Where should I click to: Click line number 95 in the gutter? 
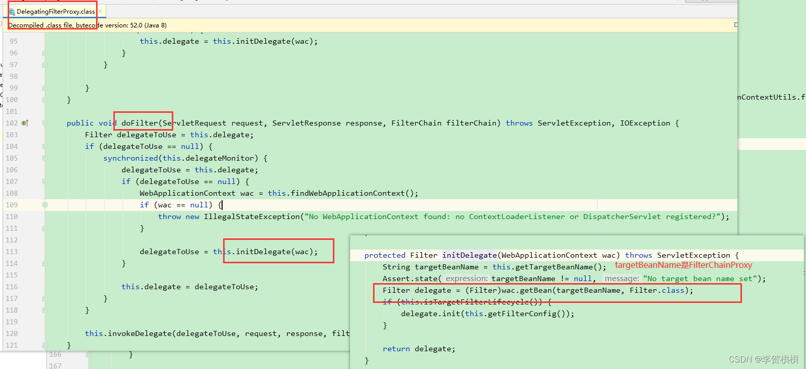tap(13, 41)
